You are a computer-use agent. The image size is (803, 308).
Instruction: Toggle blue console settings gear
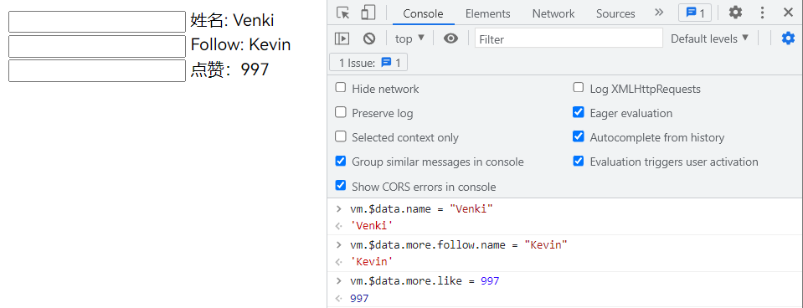pos(788,38)
